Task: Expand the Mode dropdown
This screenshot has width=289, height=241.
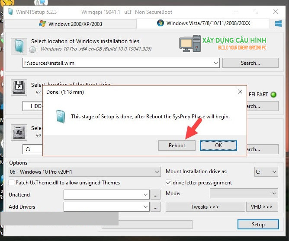Action: pos(274,193)
